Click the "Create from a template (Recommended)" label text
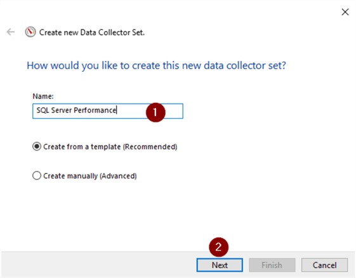The image size is (356, 278). [110, 147]
